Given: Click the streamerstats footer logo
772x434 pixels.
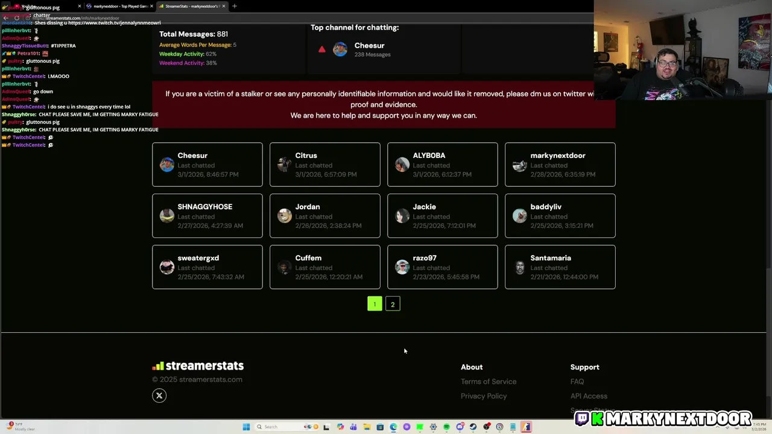Looking at the screenshot, I should click(x=198, y=366).
